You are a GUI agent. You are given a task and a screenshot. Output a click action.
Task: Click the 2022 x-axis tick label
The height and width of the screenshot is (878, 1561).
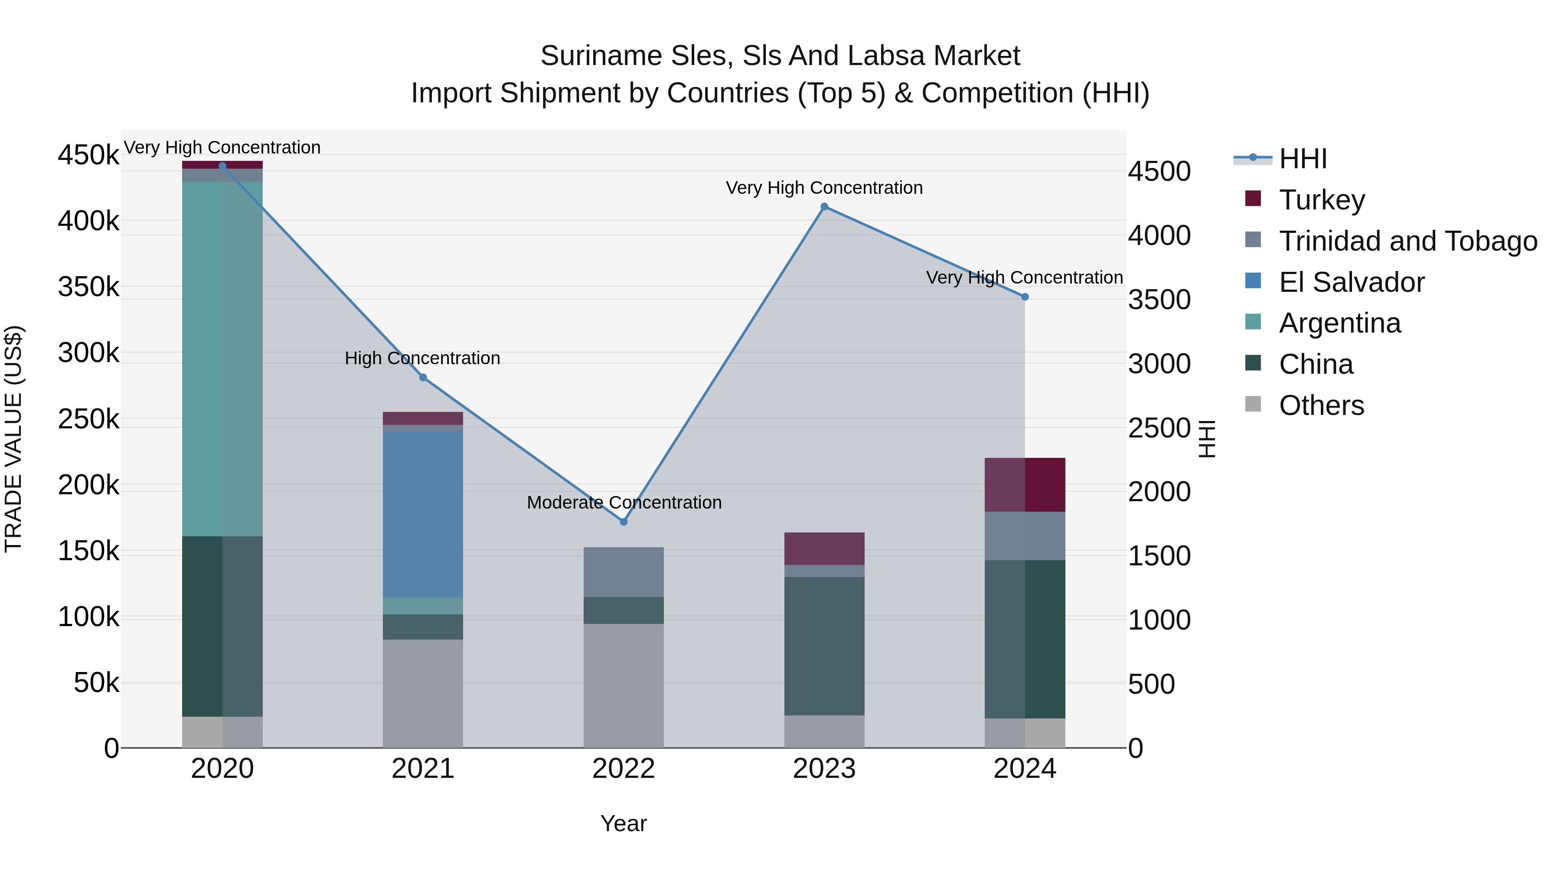pyautogui.click(x=624, y=769)
